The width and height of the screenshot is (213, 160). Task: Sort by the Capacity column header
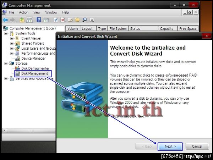pyautogui.click(x=168, y=28)
